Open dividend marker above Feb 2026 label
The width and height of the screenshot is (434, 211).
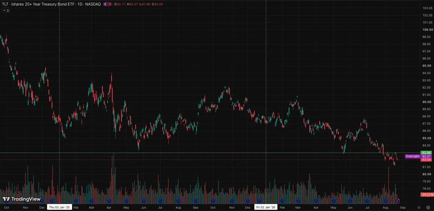pyautogui.click(x=282, y=201)
